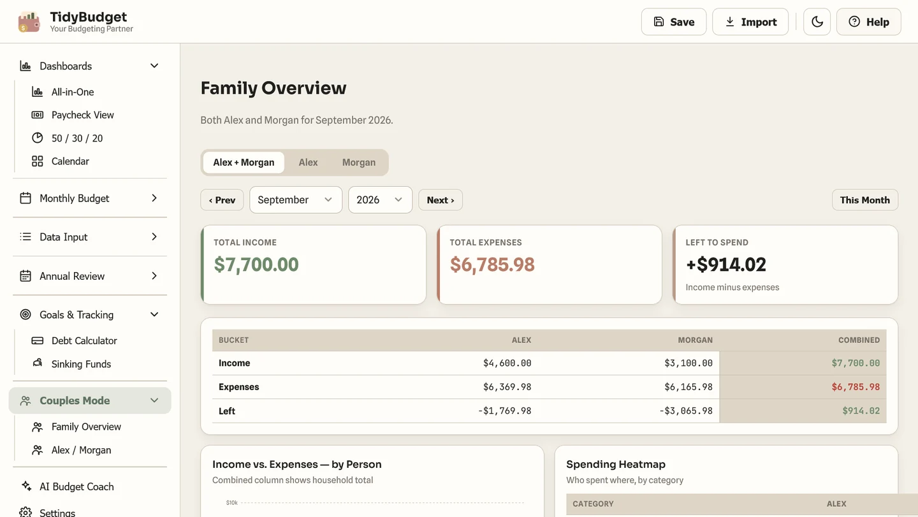Screen dimensions: 918x517
Task: Click the Goals & Tracking target icon
Action: coord(25,314)
